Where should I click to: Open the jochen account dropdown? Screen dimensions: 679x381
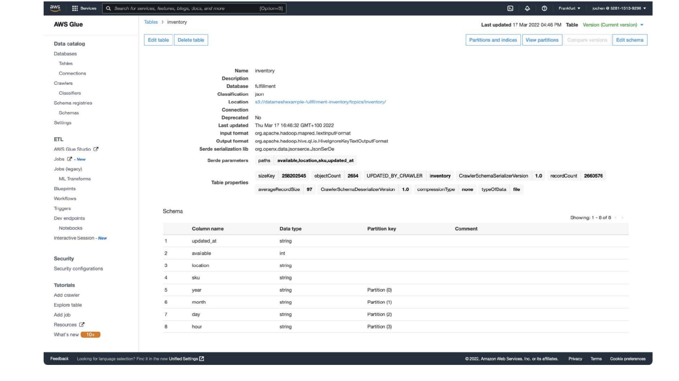pyautogui.click(x=619, y=8)
